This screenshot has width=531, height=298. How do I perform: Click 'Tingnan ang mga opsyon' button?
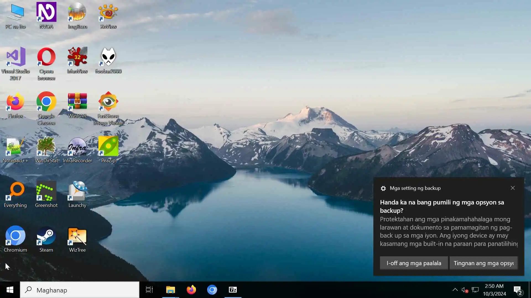pyautogui.click(x=483, y=263)
